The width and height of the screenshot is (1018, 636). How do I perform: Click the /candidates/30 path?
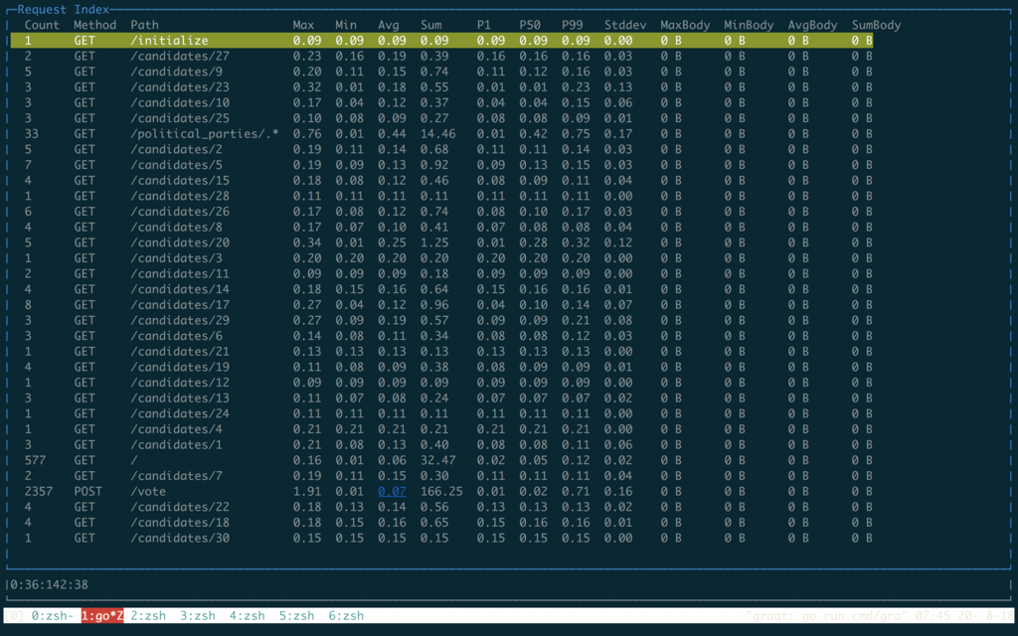pyautogui.click(x=180, y=539)
